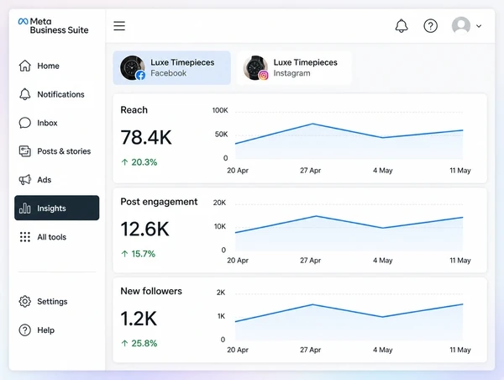Click the sidebar Notifications bell icon
Image resolution: width=504 pixels, height=380 pixels.
tap(24, 94)
